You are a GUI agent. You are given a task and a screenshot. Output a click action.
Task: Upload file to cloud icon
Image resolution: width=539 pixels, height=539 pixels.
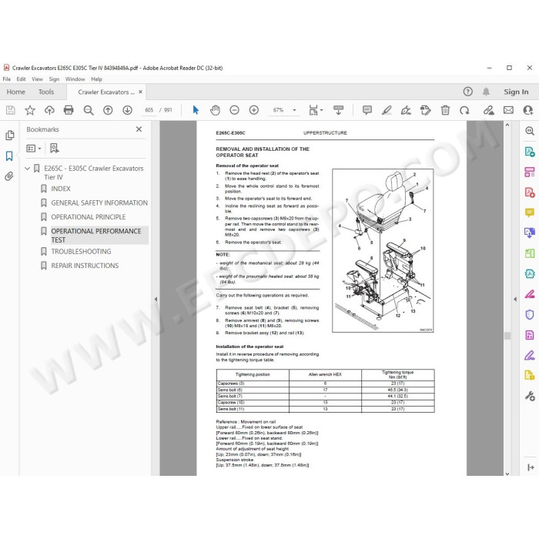point(49,110)
